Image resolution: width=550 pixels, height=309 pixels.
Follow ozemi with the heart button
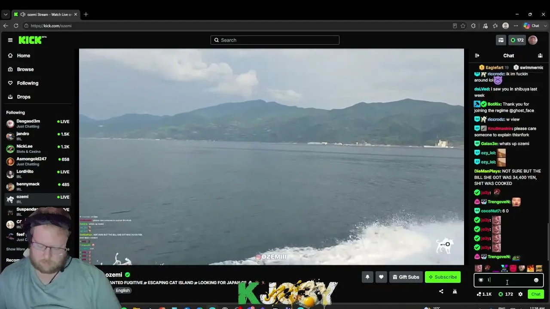(381, 277)
